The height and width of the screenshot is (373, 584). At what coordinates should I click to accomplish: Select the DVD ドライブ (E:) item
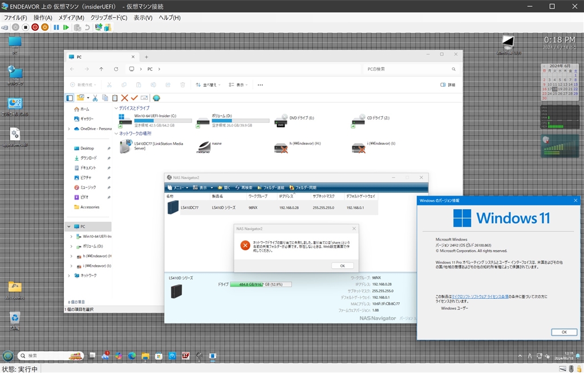click(x=294, y=120)
